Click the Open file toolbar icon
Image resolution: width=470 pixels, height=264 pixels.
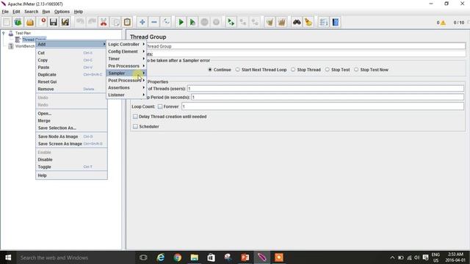pyautogui.click(x=30, y=22)
